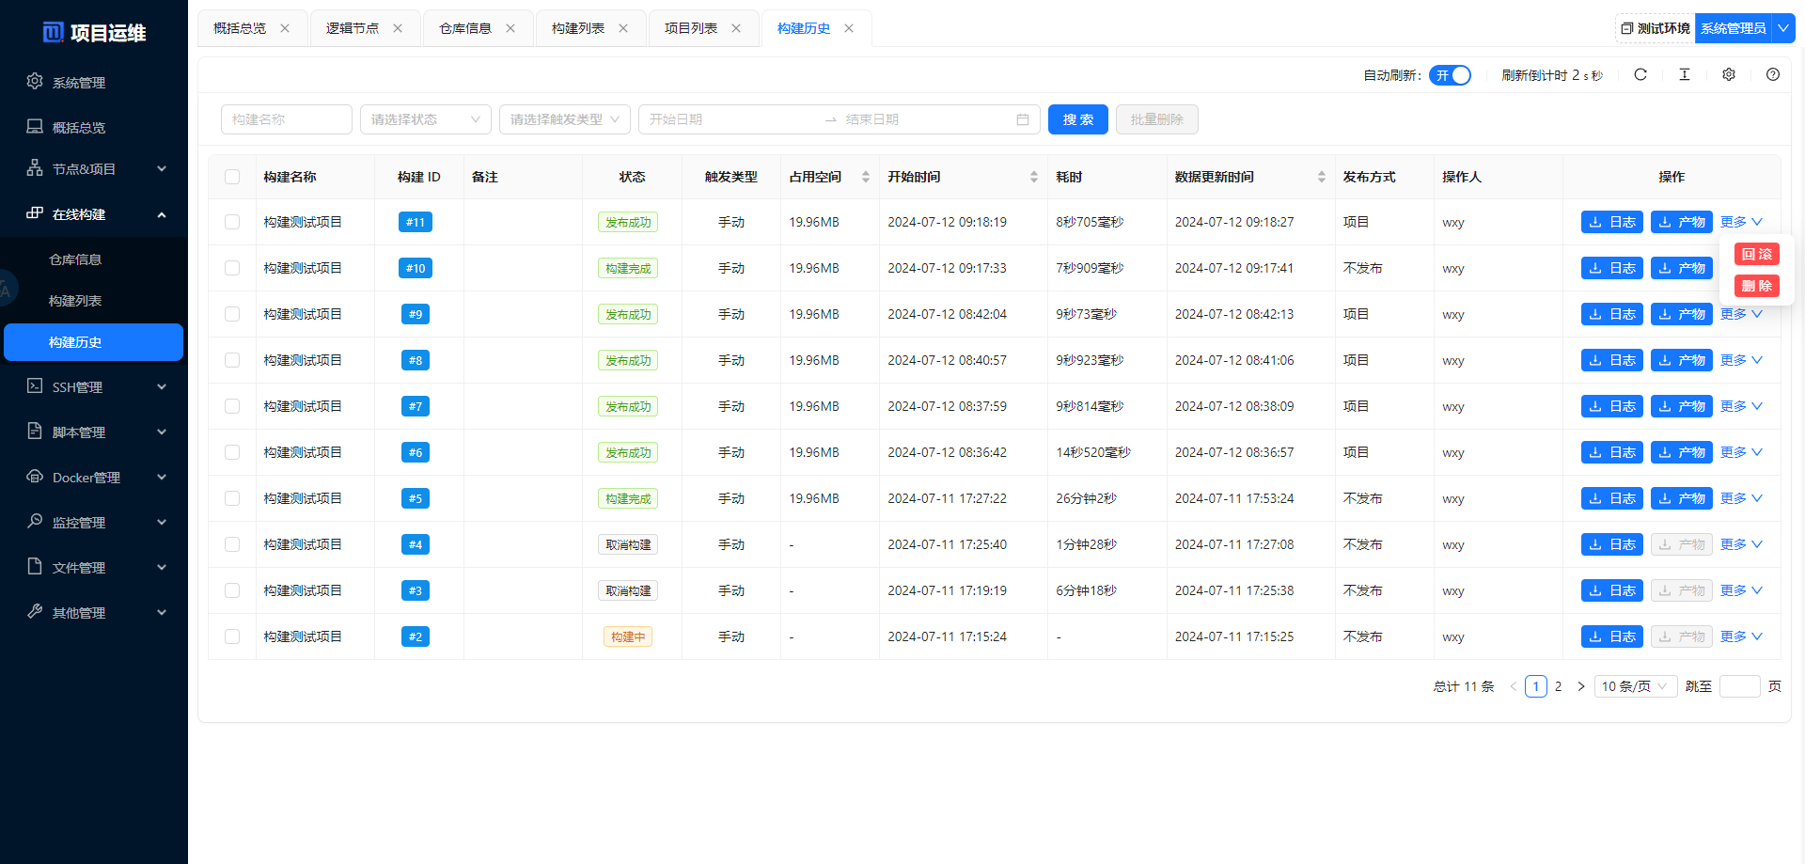Viewport: 1805px width, 864px height.
Task: Expand the SSH管理 sidebar menu
Action: point(94,387)
